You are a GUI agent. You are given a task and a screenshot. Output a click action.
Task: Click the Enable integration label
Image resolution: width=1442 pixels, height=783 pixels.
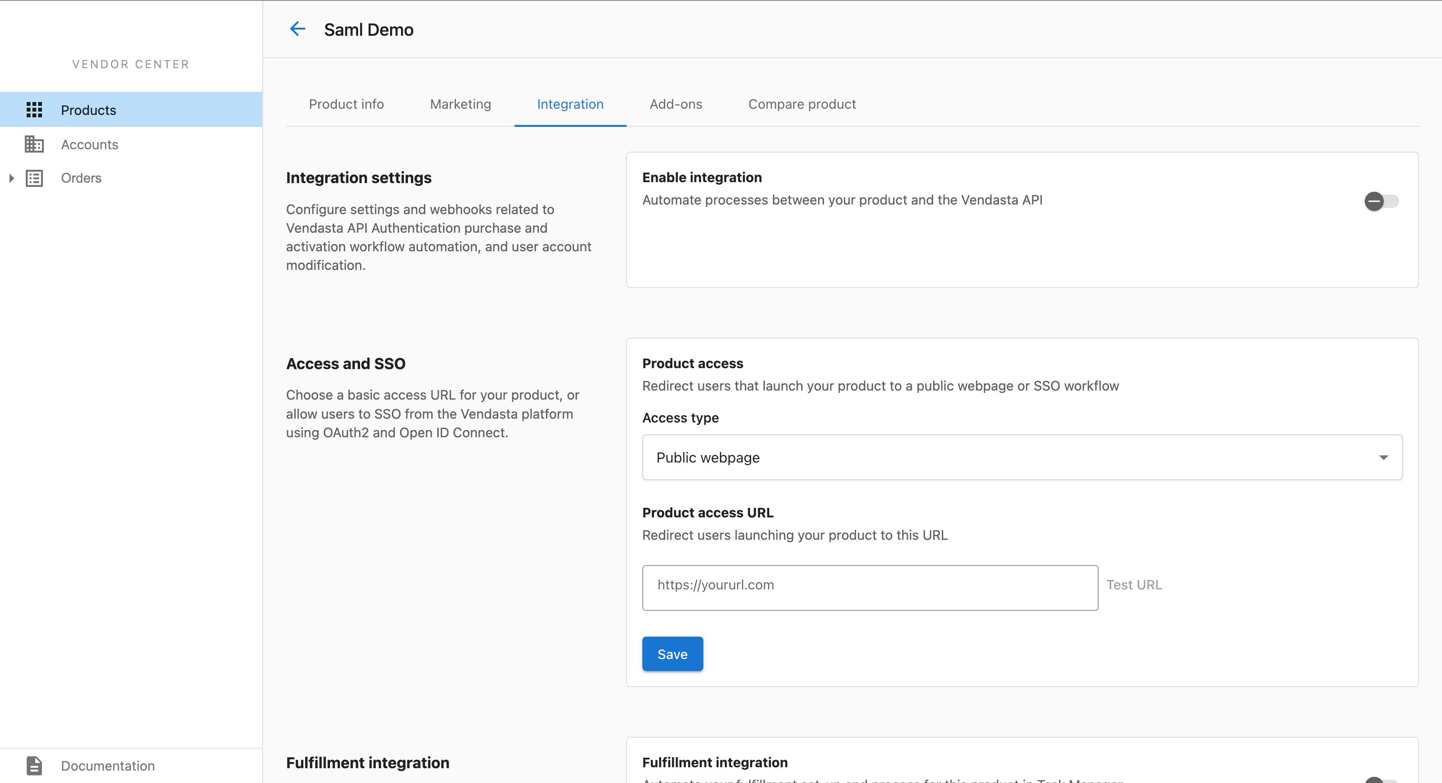[702, 177]
